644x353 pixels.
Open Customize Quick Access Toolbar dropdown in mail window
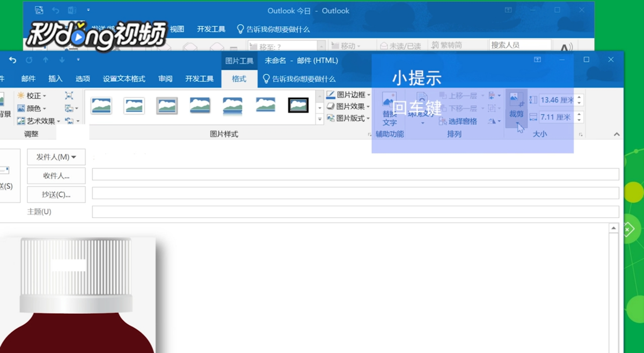point(78,60)
